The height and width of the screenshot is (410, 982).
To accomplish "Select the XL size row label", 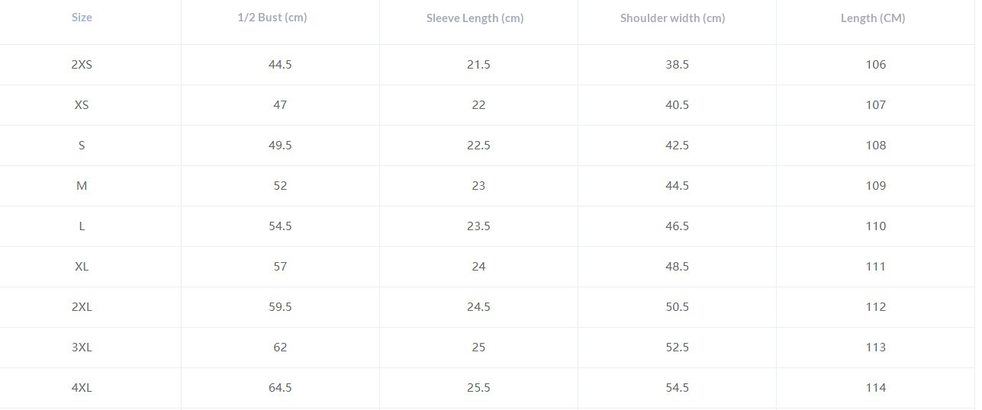I will (82, 267).
